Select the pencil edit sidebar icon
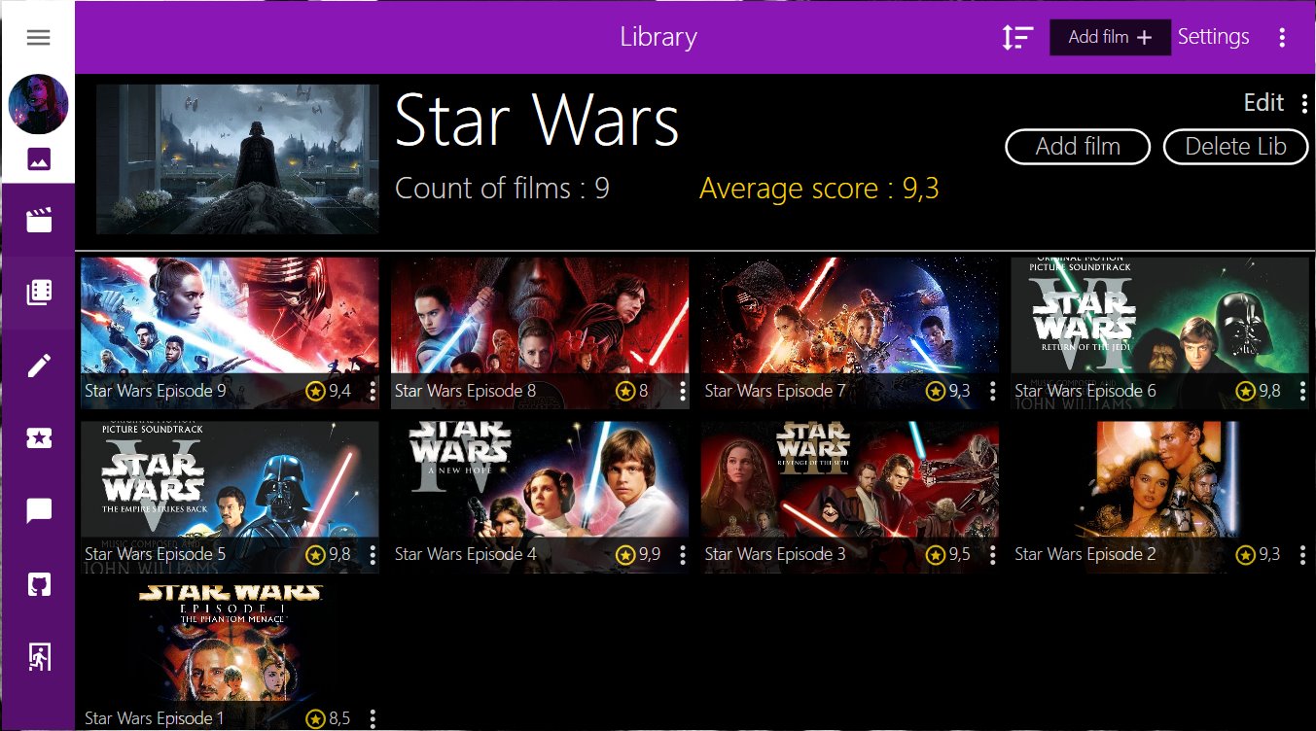 pyautogui.click(x=38, y=365)
